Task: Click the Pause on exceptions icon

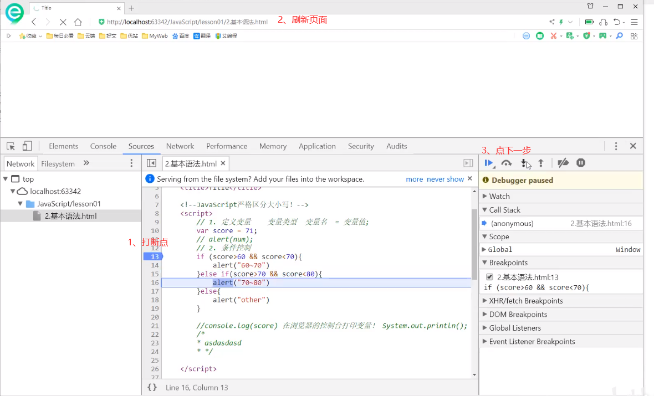Action: (580, 163)
